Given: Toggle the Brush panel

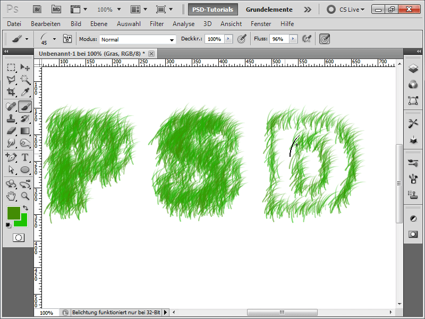Looking at the screenshot, I should point(67,39).
